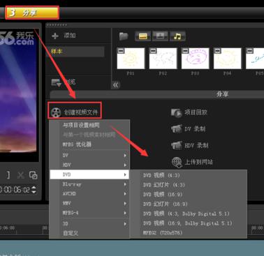Click the DV recording camcorder icon
Screen dimensions: 264x256
pos(177,129)
